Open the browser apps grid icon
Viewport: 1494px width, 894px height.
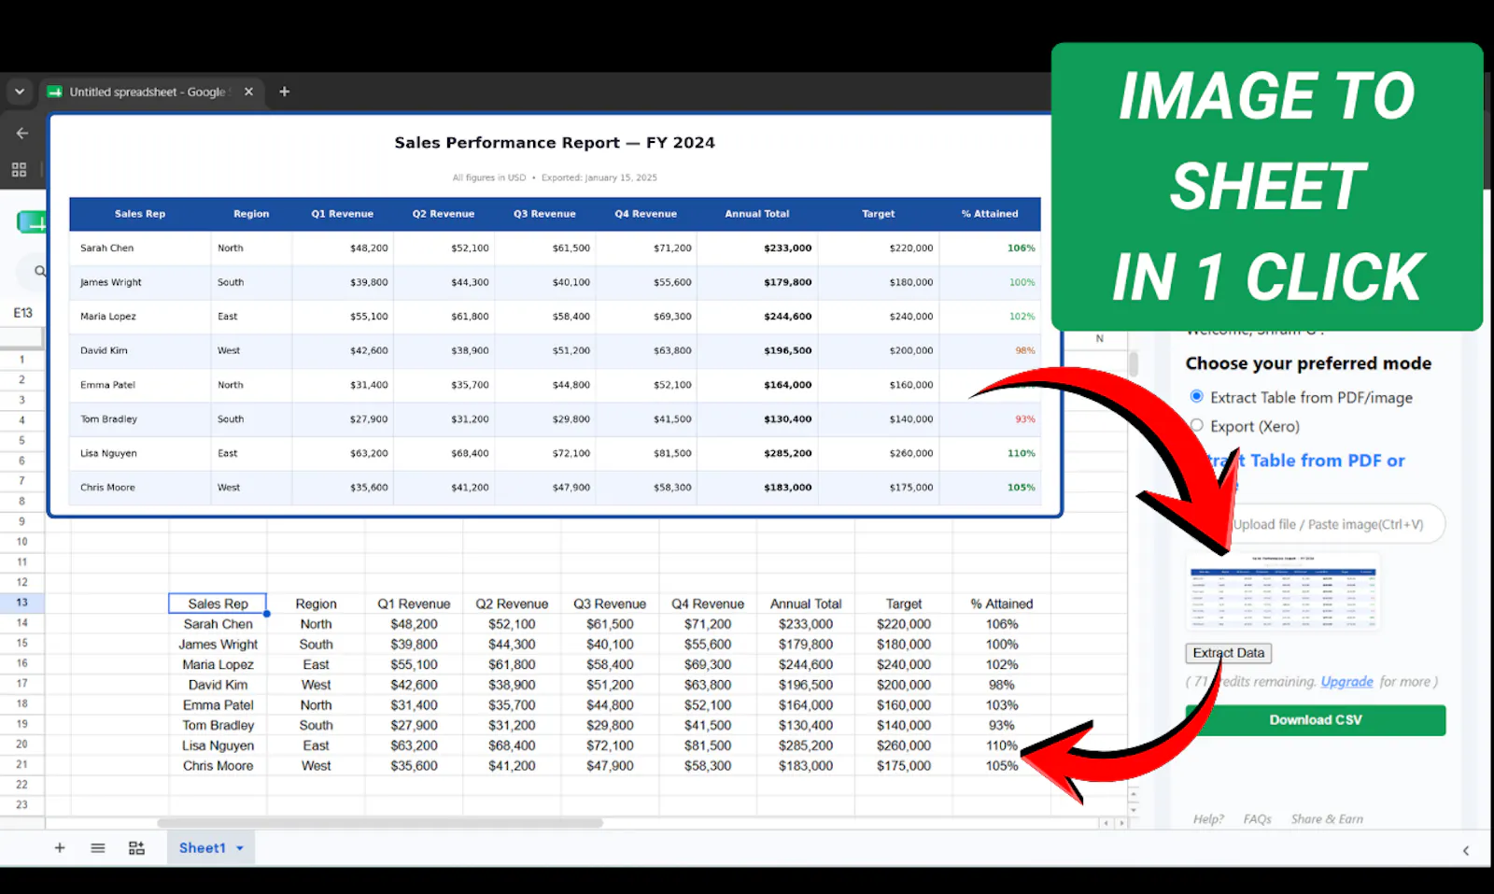coord(19,169)
